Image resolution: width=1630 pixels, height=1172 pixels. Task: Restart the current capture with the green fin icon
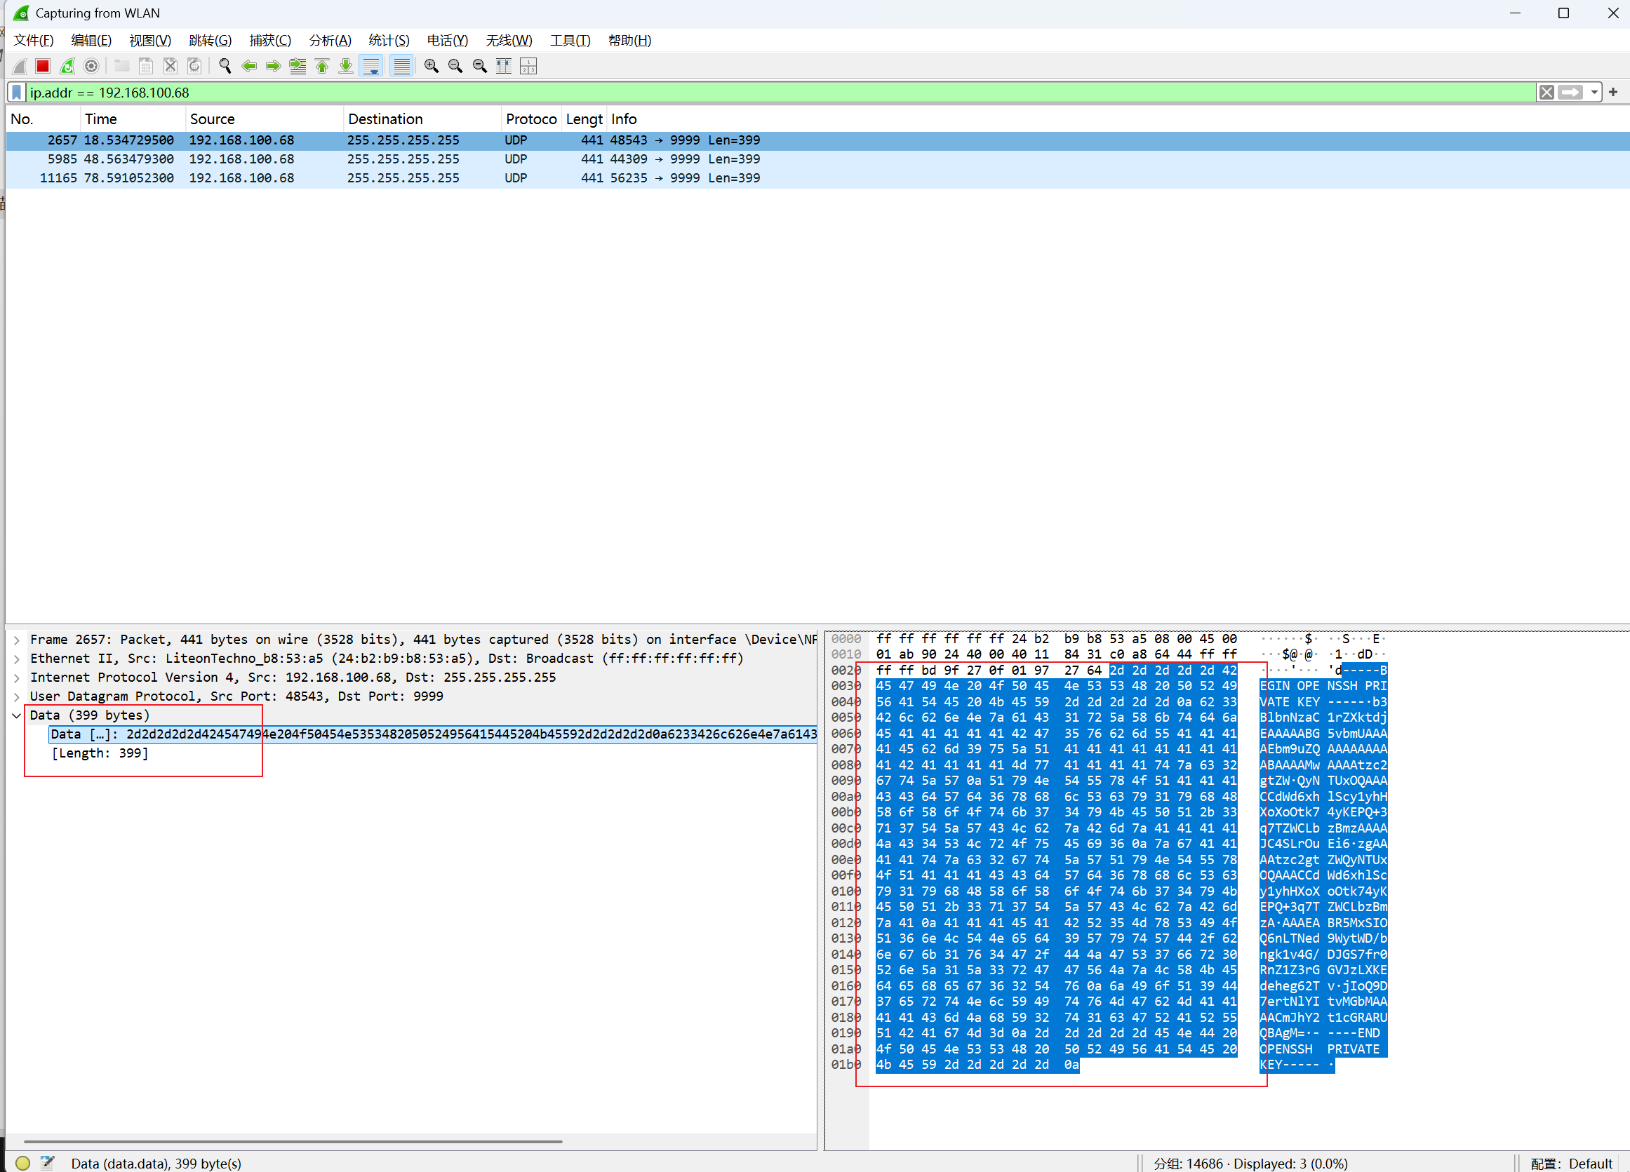tap(67, 66)
